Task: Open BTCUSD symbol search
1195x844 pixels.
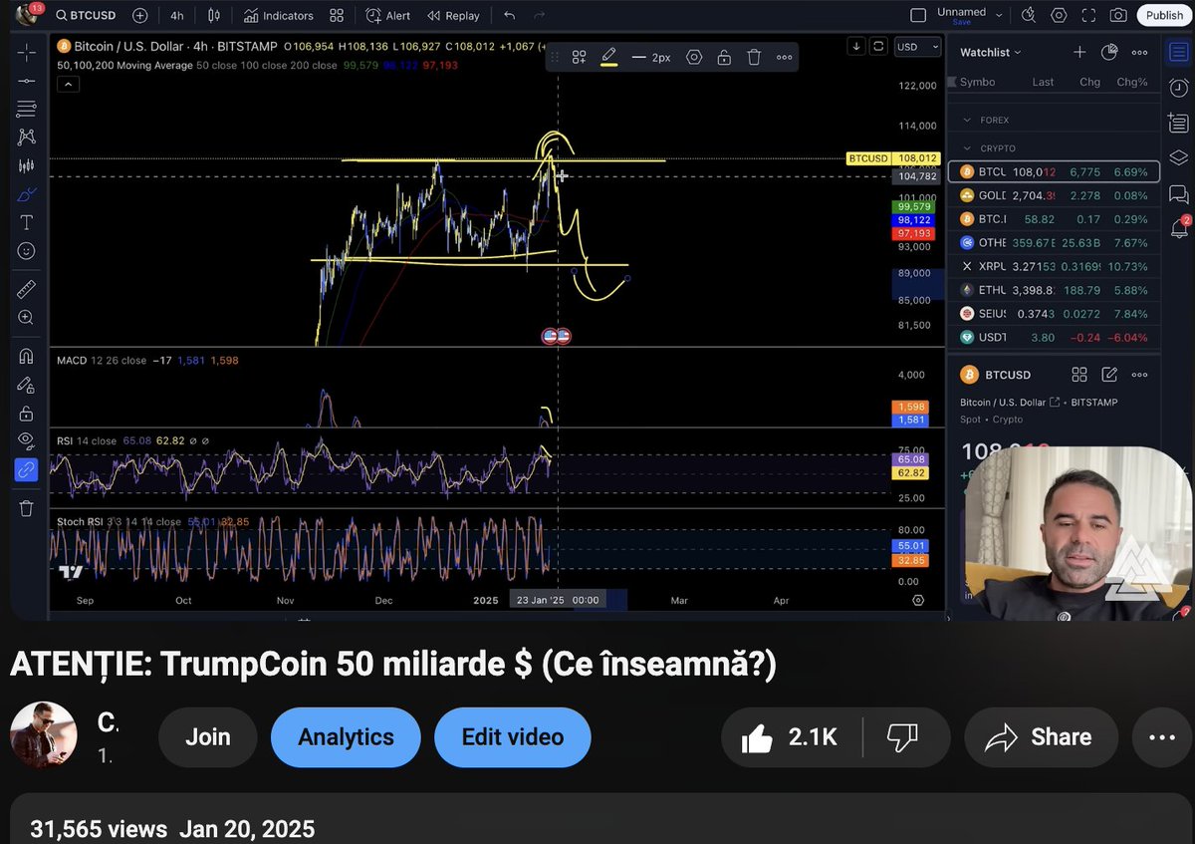Action: 86,15
